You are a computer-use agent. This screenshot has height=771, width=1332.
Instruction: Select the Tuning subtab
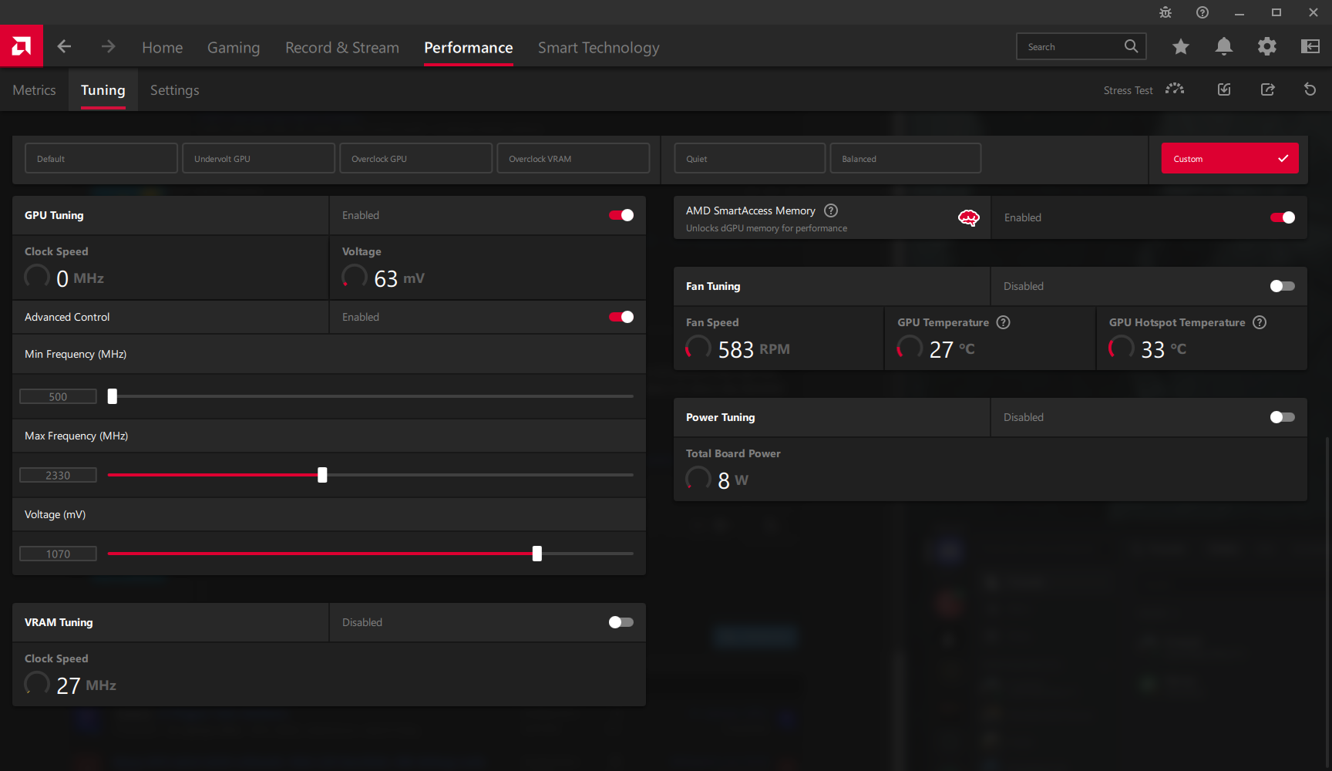(x=103, y=90)
